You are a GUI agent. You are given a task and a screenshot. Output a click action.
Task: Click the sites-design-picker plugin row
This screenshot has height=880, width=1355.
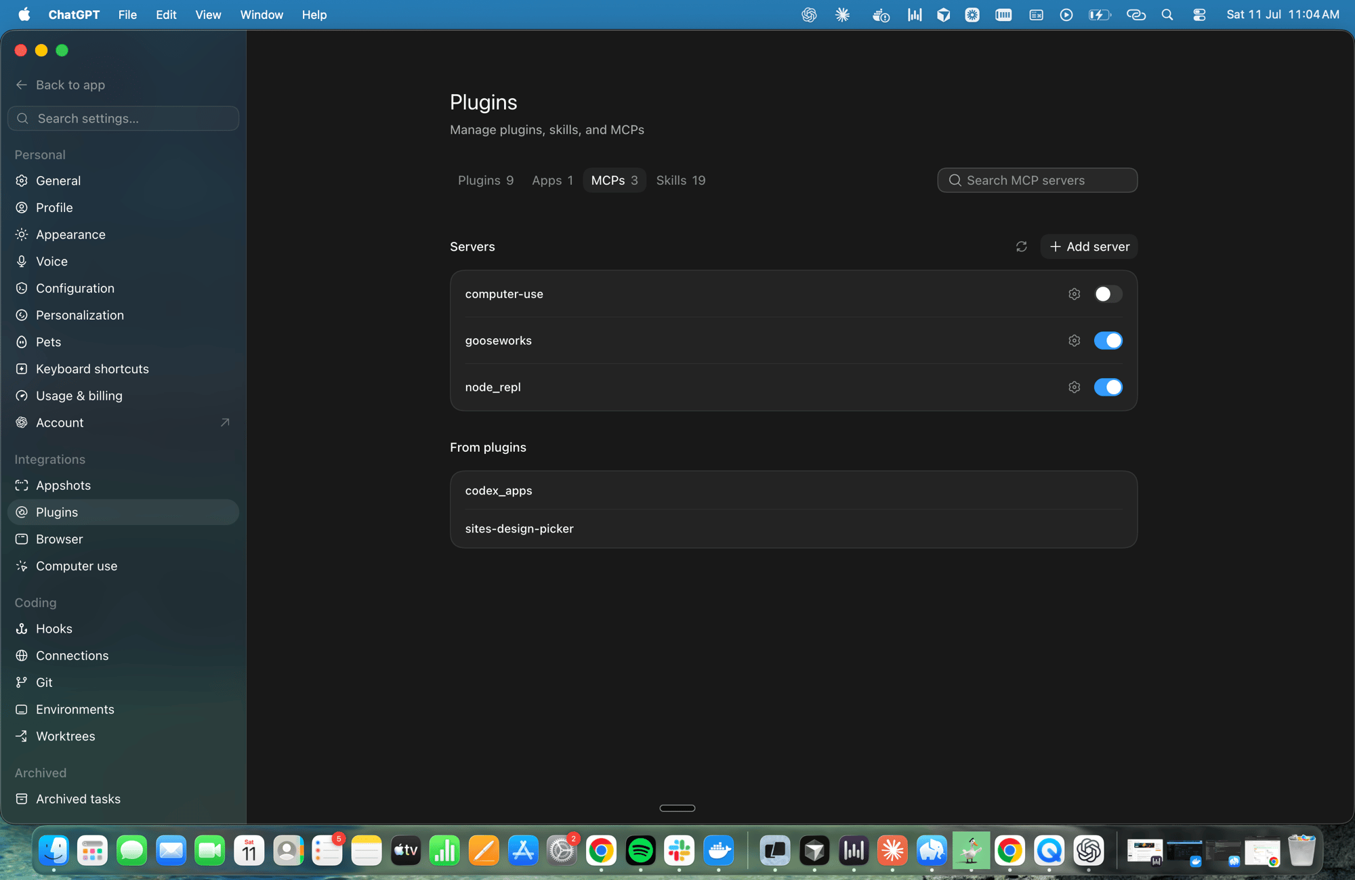pos(793,528)
